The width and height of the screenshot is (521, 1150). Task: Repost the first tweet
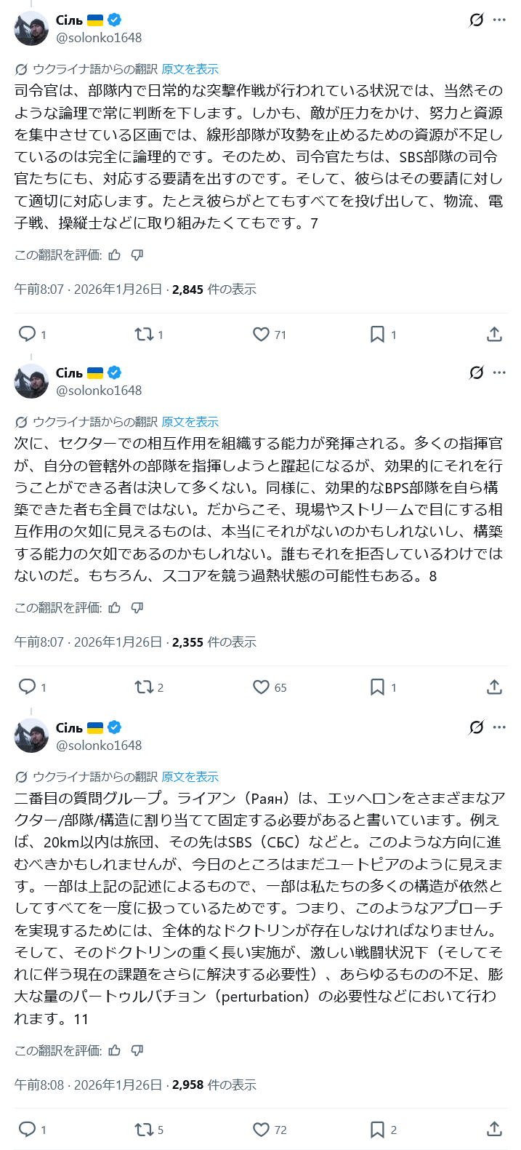(x=144, y=334)
